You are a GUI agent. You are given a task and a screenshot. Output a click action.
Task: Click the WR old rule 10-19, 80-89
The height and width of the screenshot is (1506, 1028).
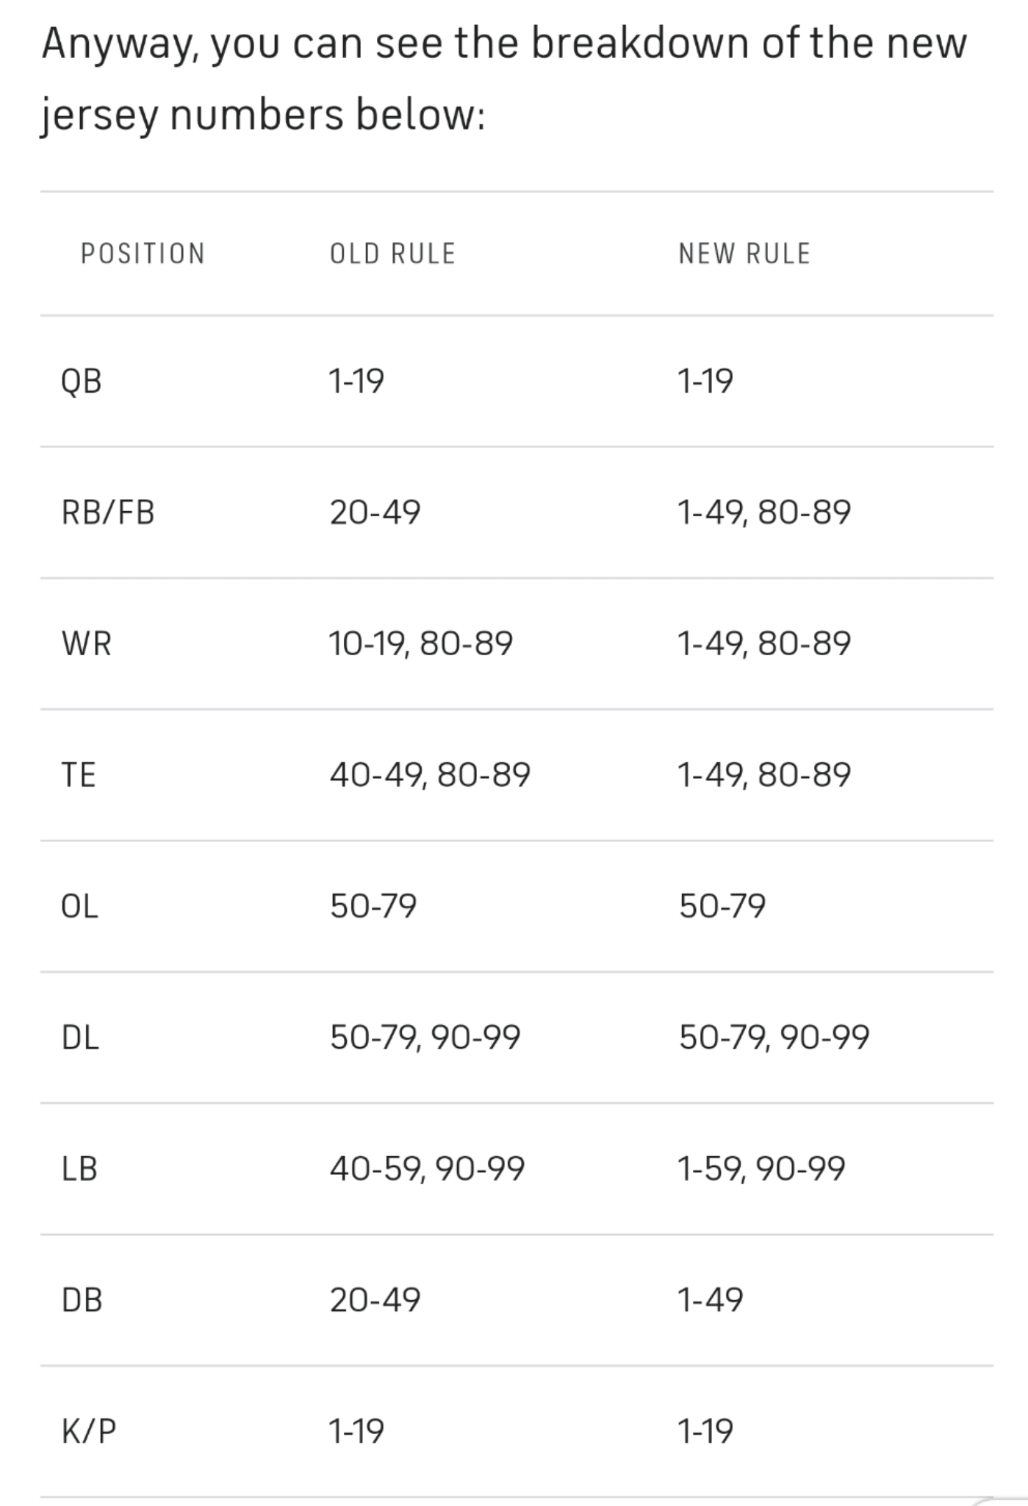point(421,643)
